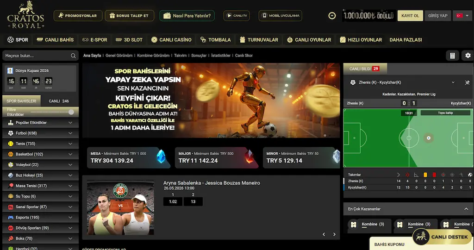
Task: Open the CANLI DESTEK chat button
Action: coord(442,237)
